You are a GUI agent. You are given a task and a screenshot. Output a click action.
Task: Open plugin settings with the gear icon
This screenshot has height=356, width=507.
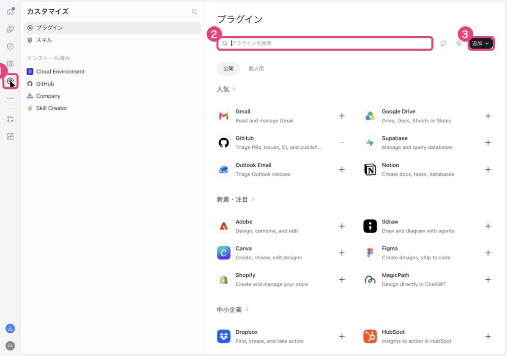click(x=459, y=43)
